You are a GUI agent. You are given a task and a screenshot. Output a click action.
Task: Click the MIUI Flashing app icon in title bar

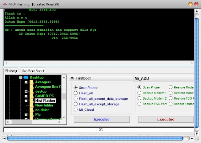point(5,4)
